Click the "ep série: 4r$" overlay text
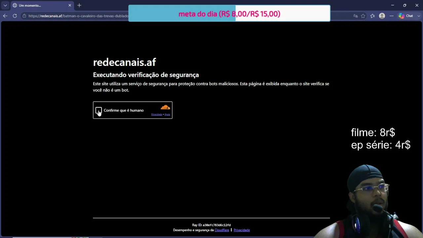 (x=381, y=145)
